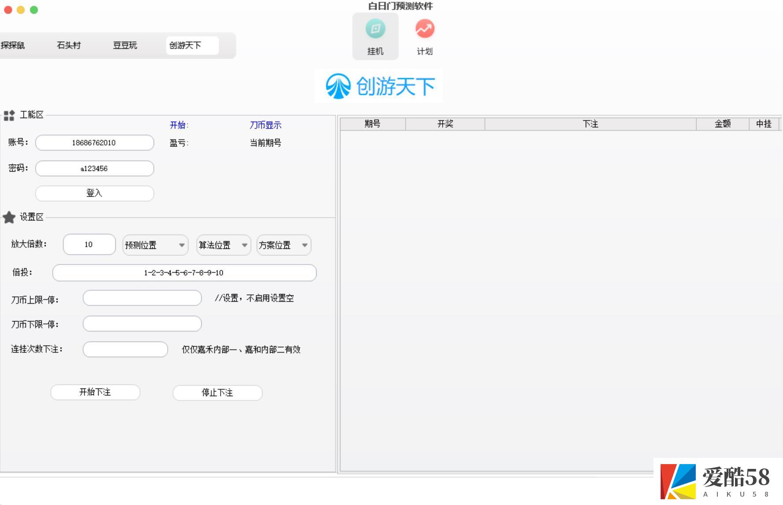The width and height of the screenshot is (783, 505).
Task: Click the 连挂次数下注 input field
Action: [x=126, y=349]
